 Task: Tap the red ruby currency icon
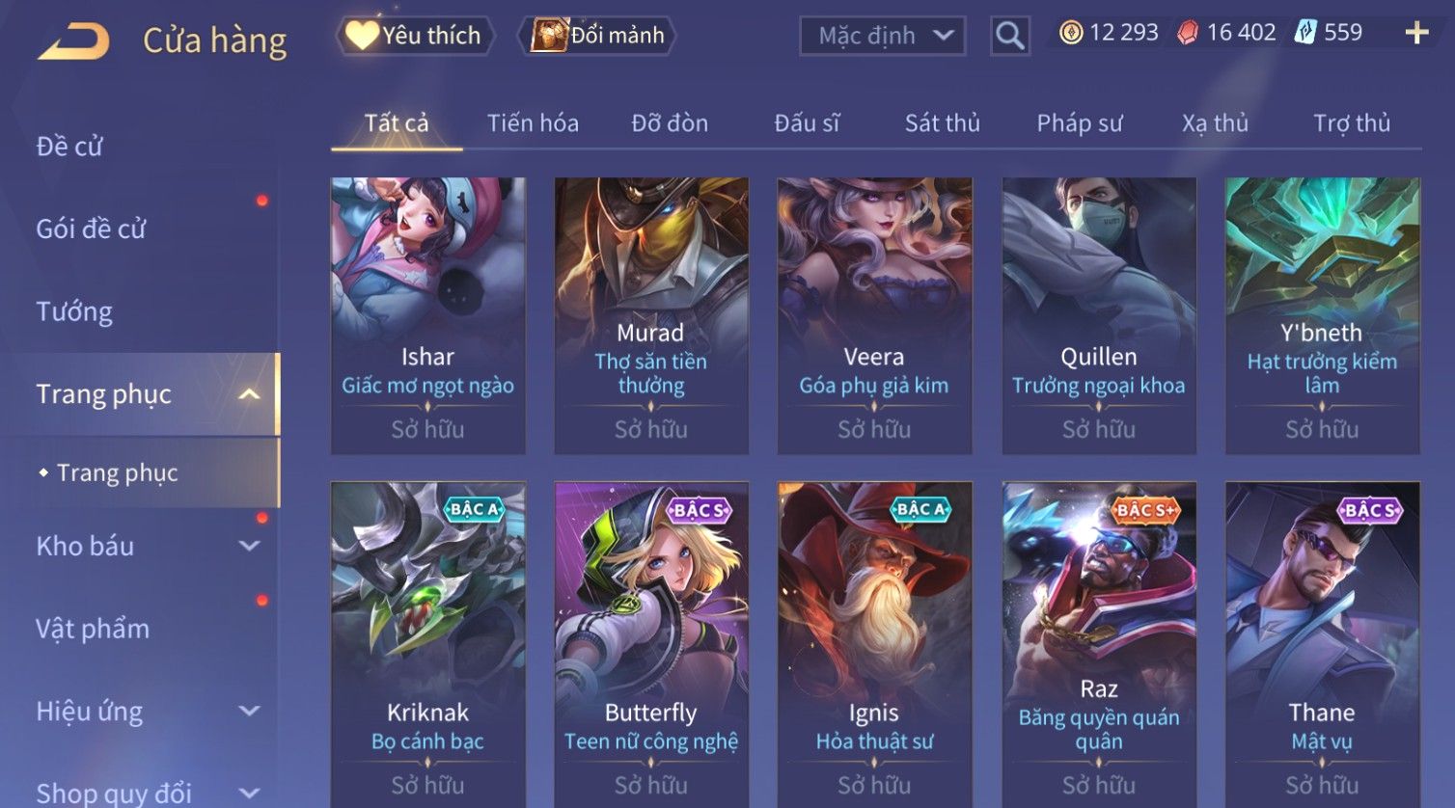click(x=1188, y=33)
